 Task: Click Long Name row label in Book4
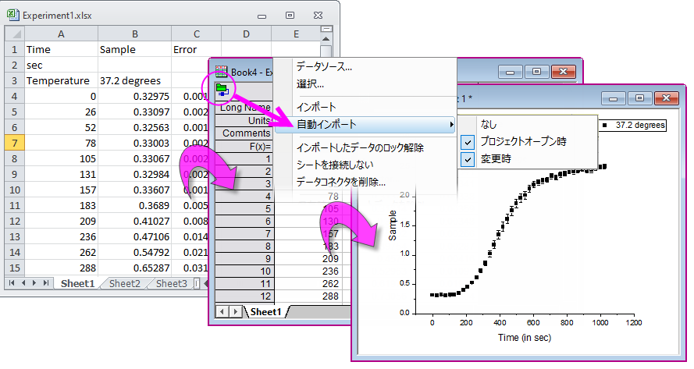click(x=244, y=108)
